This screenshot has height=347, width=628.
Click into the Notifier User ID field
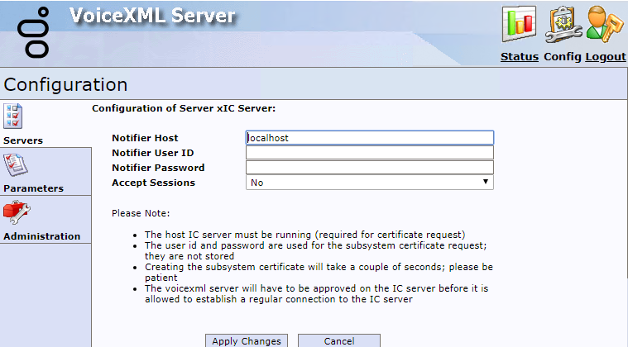coord(369,153)
